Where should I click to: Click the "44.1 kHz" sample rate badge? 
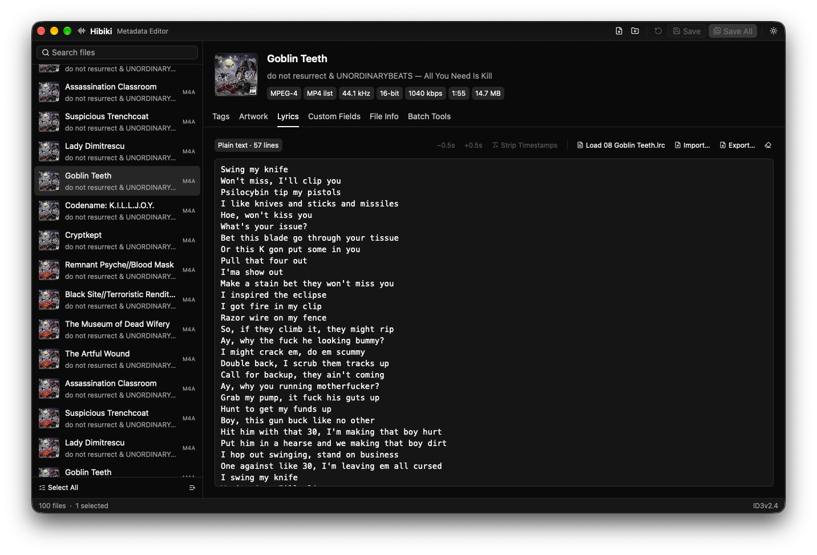[356, 94]
